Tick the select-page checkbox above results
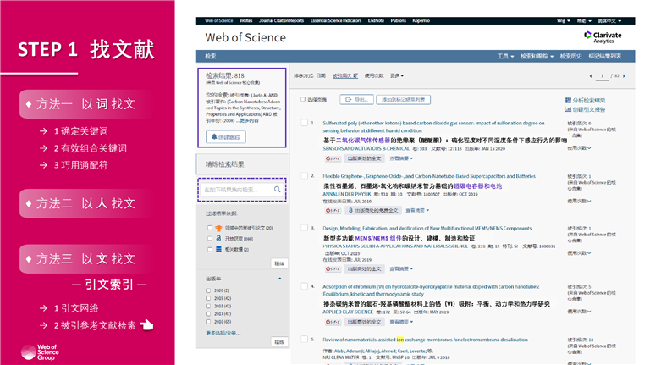The width and height of the screenshot is (650, 365). click(303, 99)
